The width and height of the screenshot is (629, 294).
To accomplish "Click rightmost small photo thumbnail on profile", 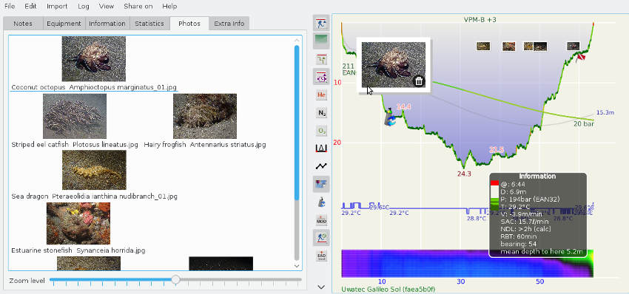I will pos(573,47).
